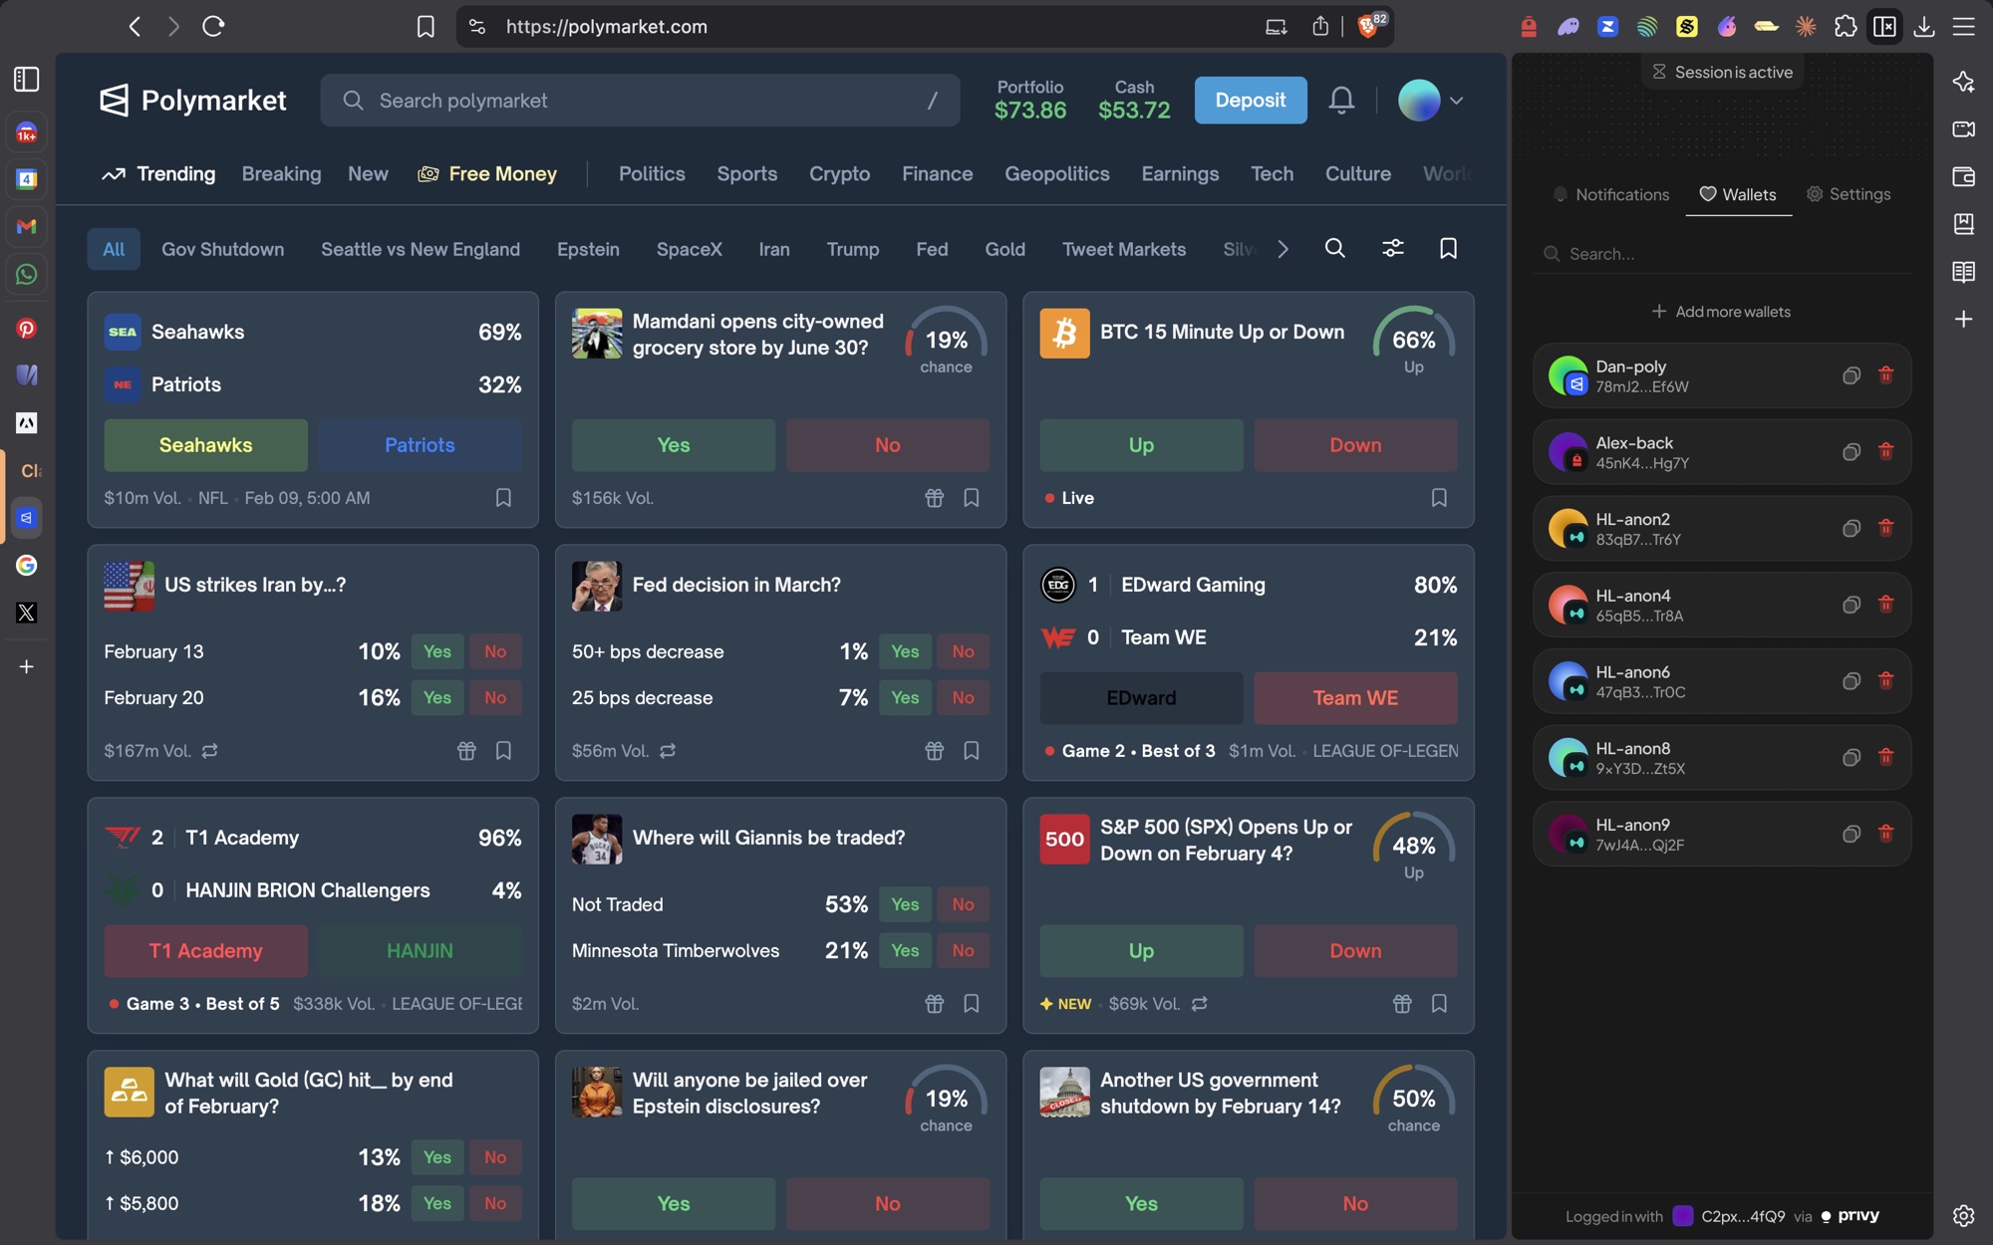Bookmark the Seahawks vs Patriots market

tap(503, 497)
